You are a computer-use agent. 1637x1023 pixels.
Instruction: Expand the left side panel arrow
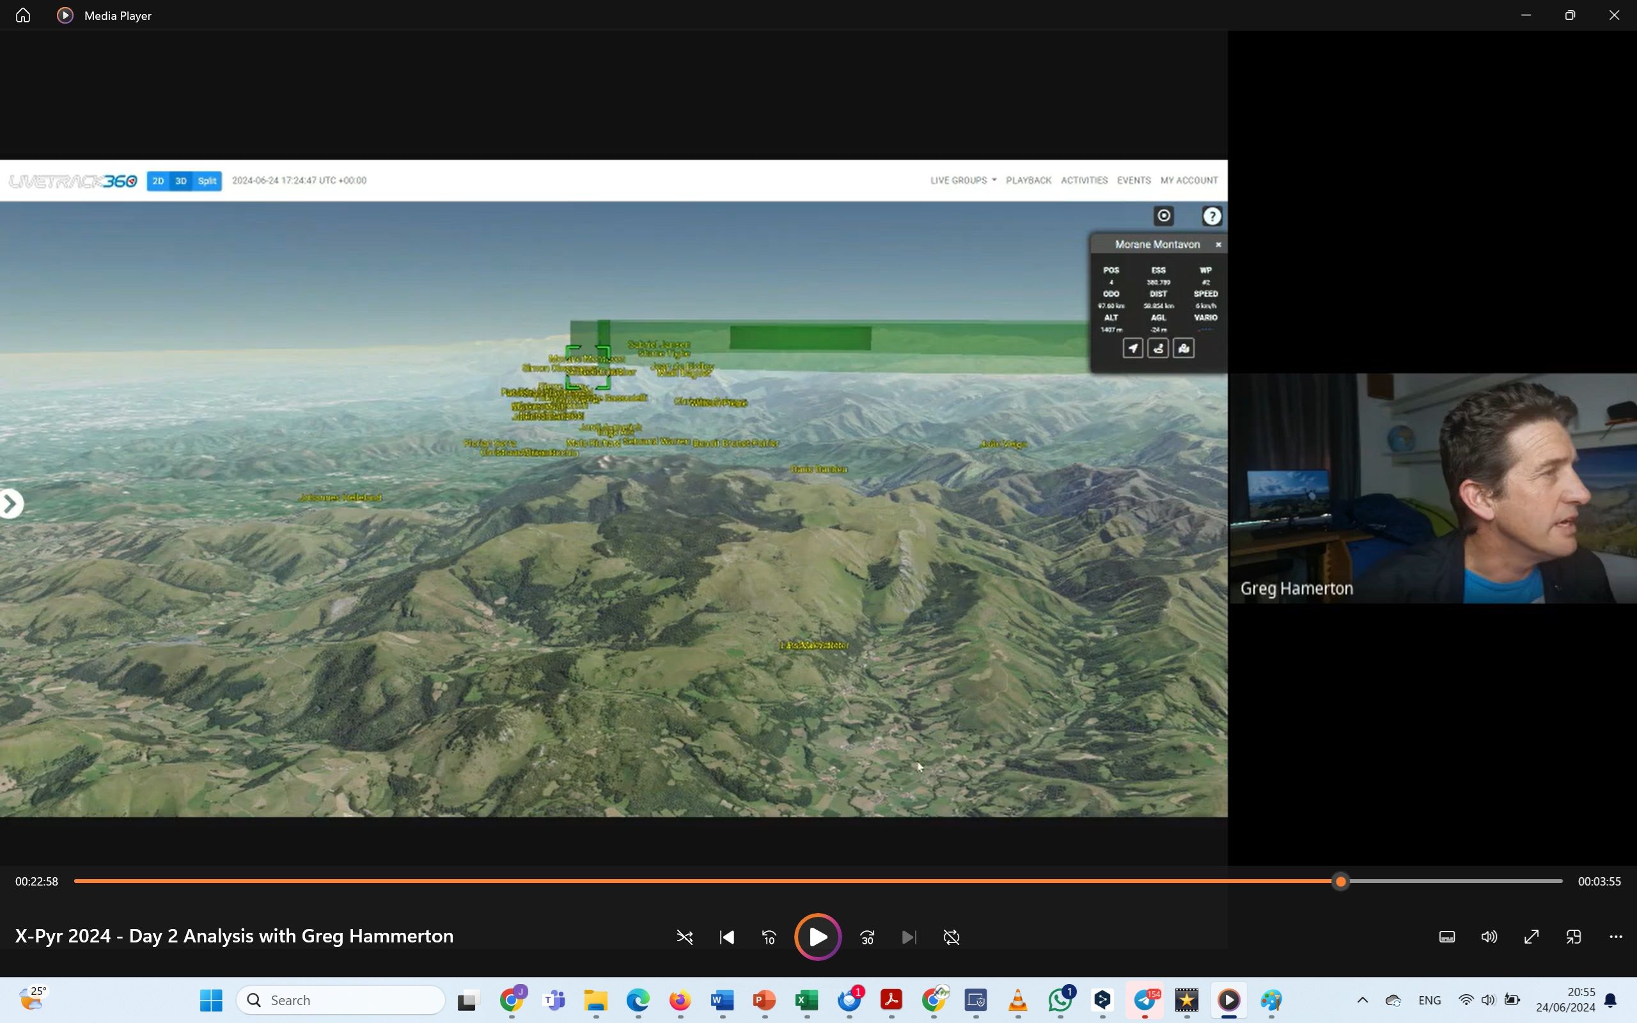[x=10, y=503]
